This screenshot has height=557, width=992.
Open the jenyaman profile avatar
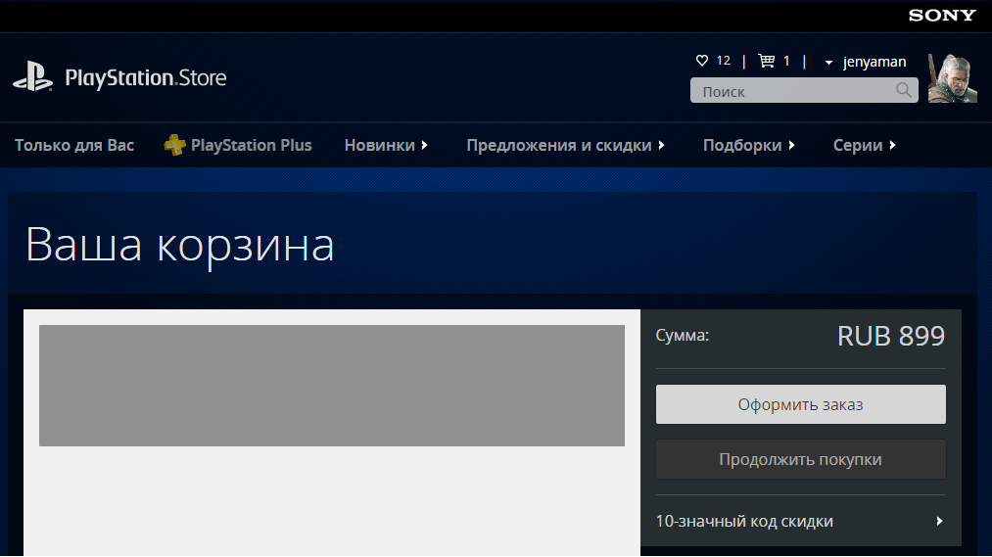click(x=952, y=78)
